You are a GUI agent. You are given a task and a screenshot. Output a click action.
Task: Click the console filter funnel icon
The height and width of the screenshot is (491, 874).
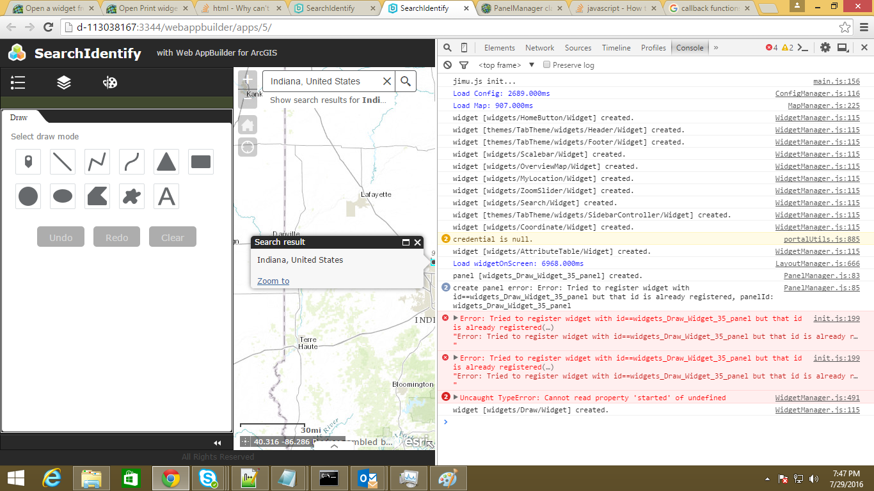coord(464,65)
